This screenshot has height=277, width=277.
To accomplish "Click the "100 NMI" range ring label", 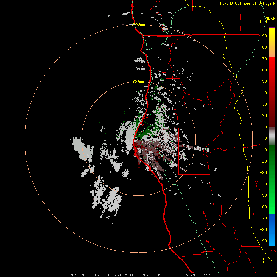I will pyautogui.click(x=139, y=25).
